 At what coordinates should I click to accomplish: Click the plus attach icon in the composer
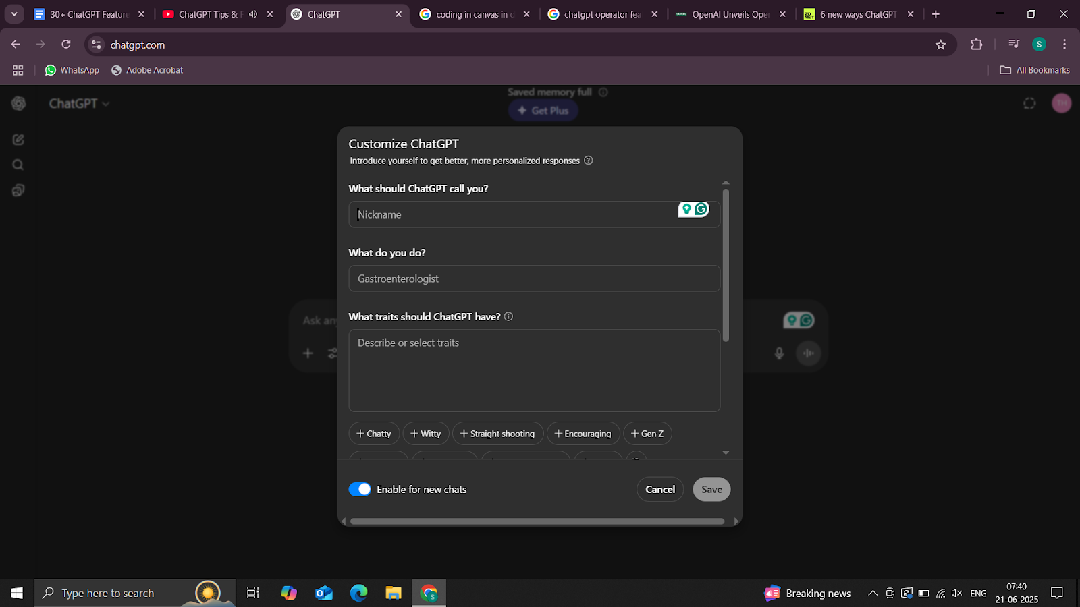(308, 353)
